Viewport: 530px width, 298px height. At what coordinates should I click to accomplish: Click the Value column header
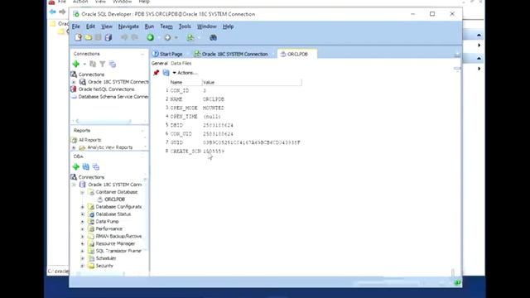[252, 82]
